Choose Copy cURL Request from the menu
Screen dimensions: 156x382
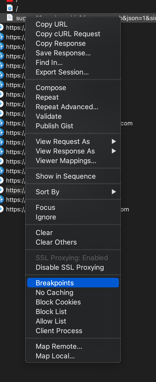(x=68, y=34)
